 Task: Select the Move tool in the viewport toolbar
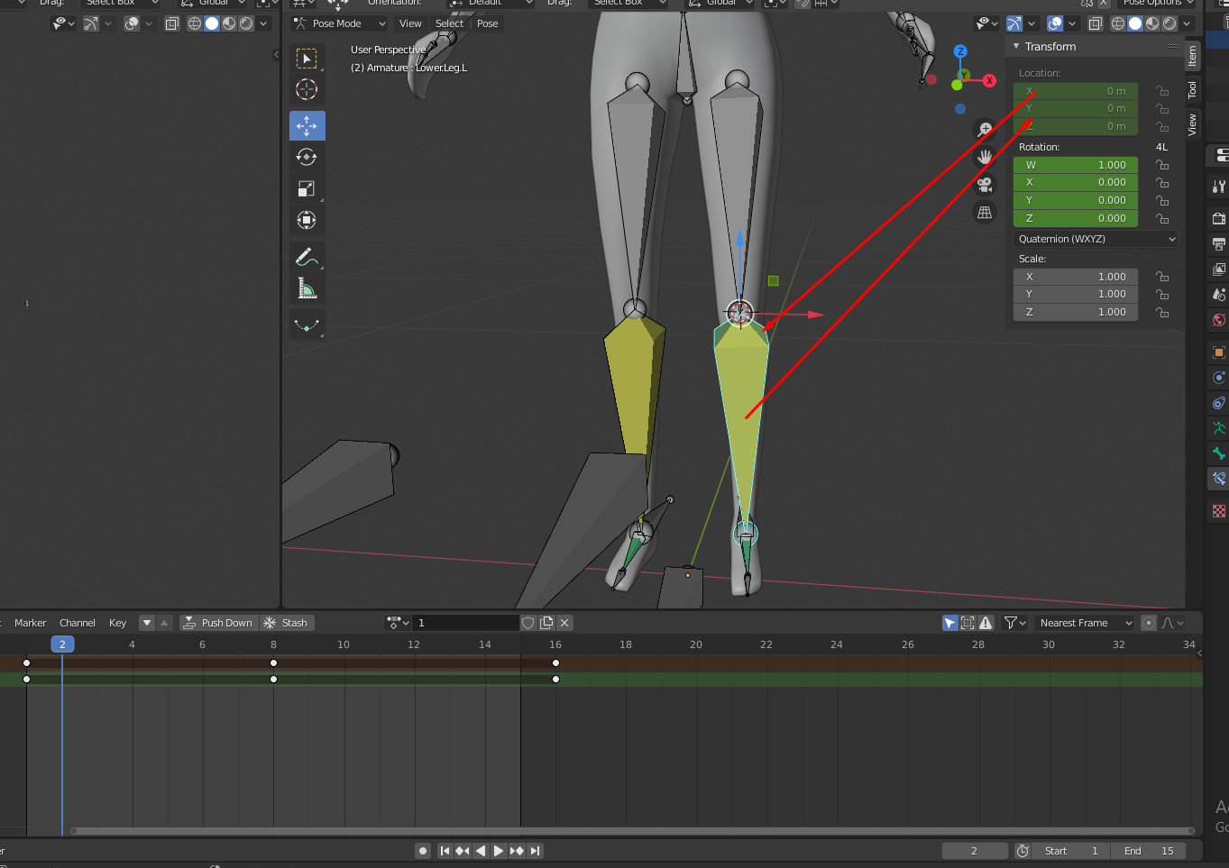coord(307,125)
